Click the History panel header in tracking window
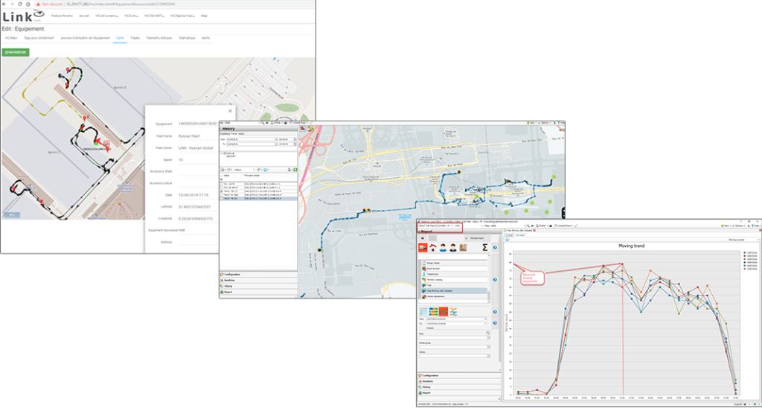Image resolution: width=762 pixels, height=408 pixels. 258,129
